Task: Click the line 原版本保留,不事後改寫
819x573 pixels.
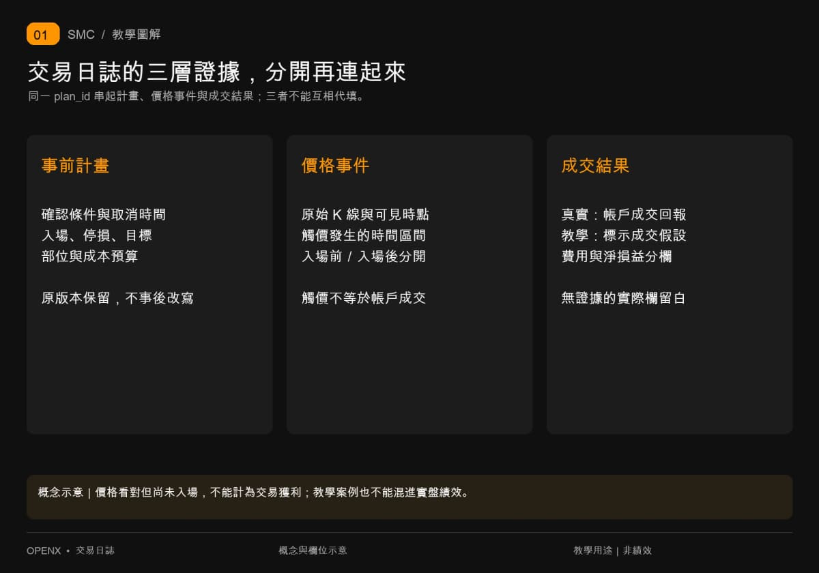Action: tap(117, 298)
